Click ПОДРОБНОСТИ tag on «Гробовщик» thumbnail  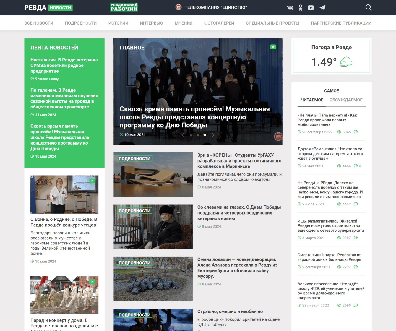(x=134, y=315)
